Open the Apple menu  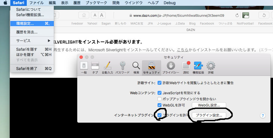[x=5, y=3]
